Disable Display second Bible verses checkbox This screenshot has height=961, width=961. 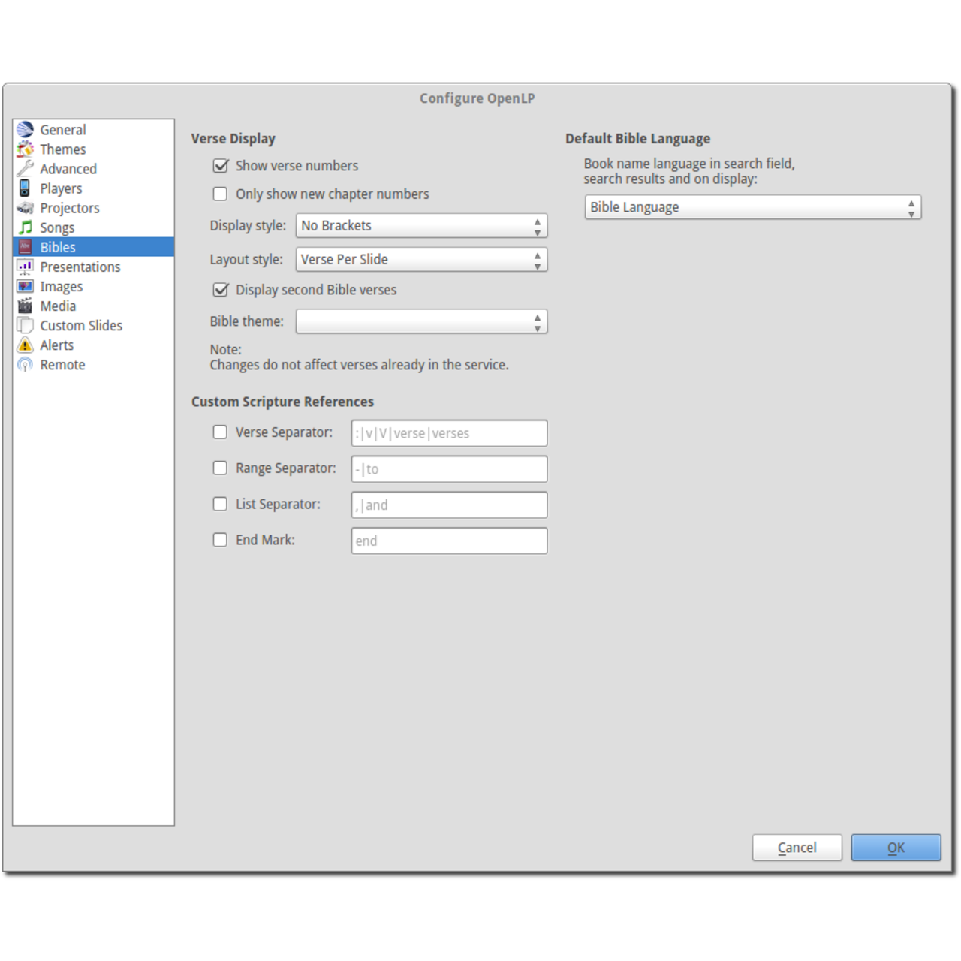click(221, 290)
